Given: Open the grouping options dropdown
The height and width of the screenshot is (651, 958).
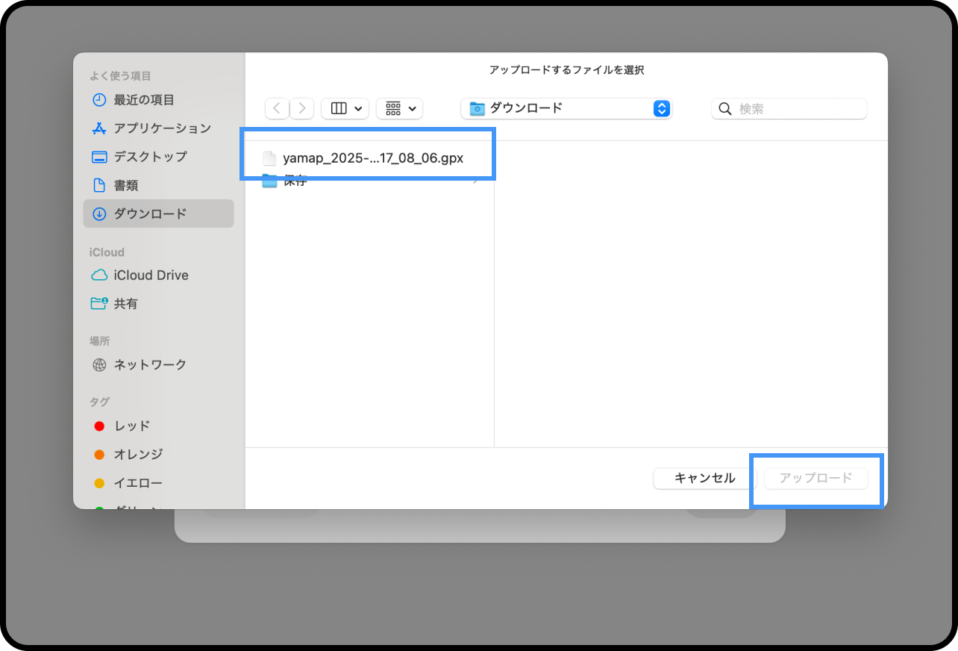Looking at the screenshot, I should tap(399, 108).
